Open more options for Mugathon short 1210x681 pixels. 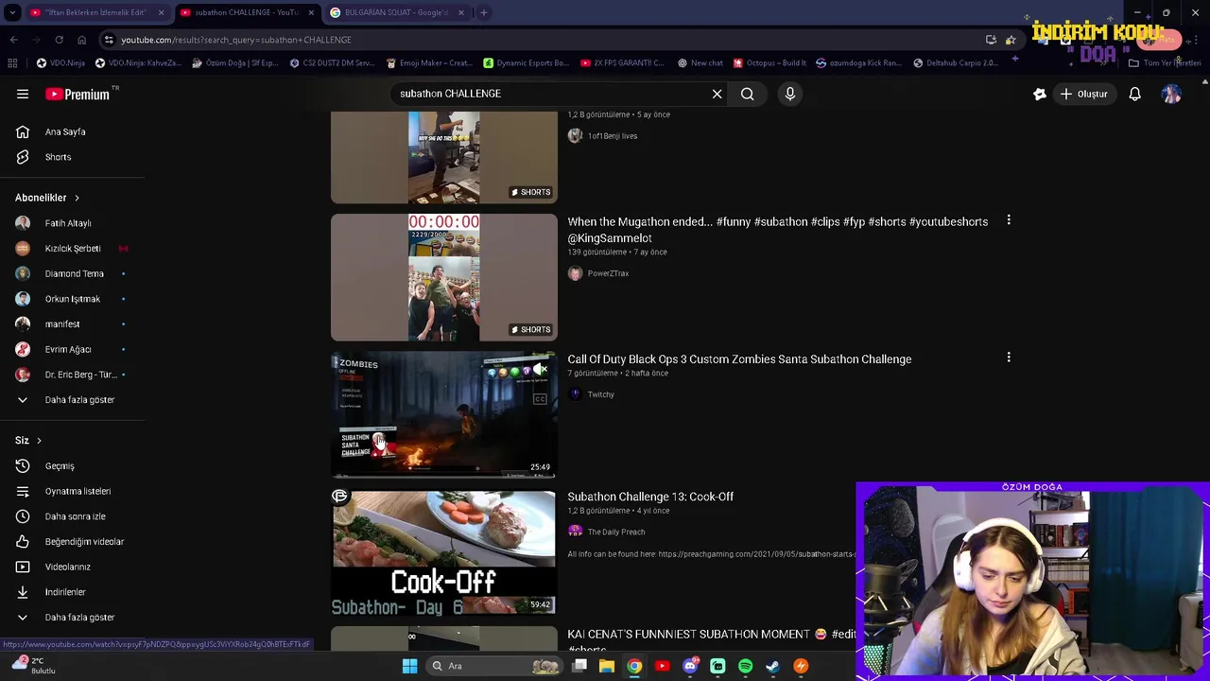[x=1009, y=220]
